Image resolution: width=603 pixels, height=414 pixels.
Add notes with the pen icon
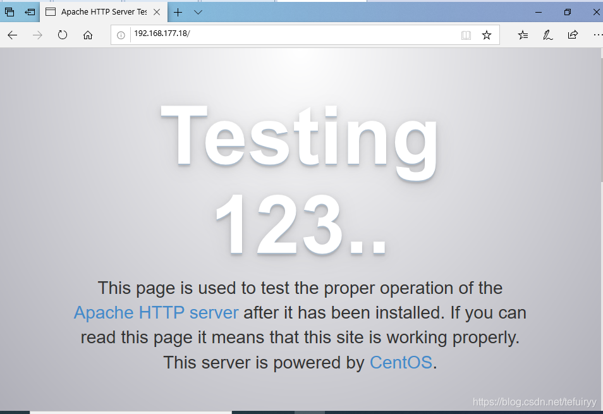point(547,35)
